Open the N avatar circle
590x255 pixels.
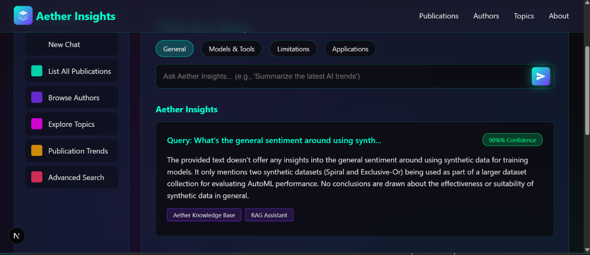point(16,235)
